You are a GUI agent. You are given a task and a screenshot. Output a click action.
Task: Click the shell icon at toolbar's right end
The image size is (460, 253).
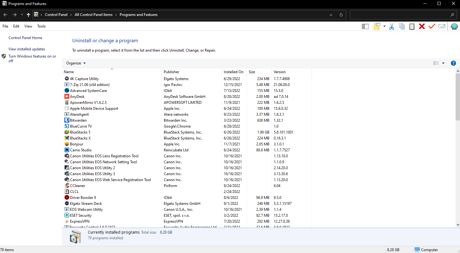pyautogui.click(x=454, y=26)
